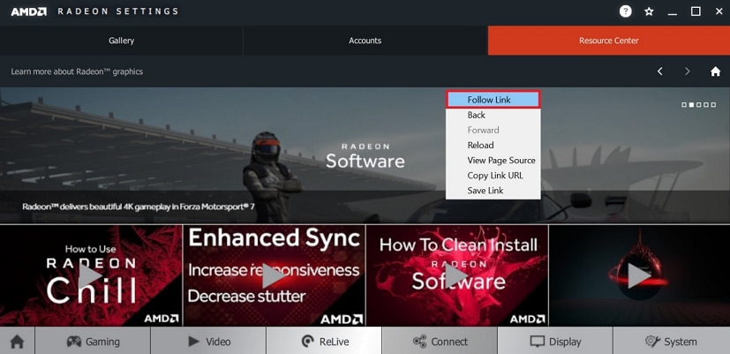Play the How to Use Radeon Chill video
Screen dimensions: 730x354
point(91,275)
